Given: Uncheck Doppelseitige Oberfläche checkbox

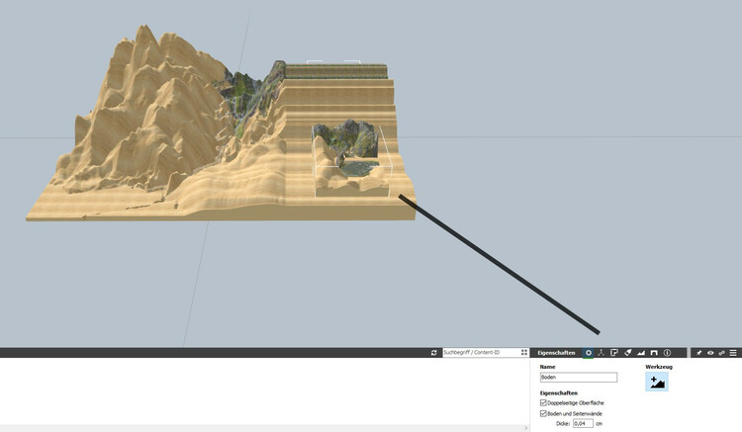Looking at the screenshot, I should (543, 403).
